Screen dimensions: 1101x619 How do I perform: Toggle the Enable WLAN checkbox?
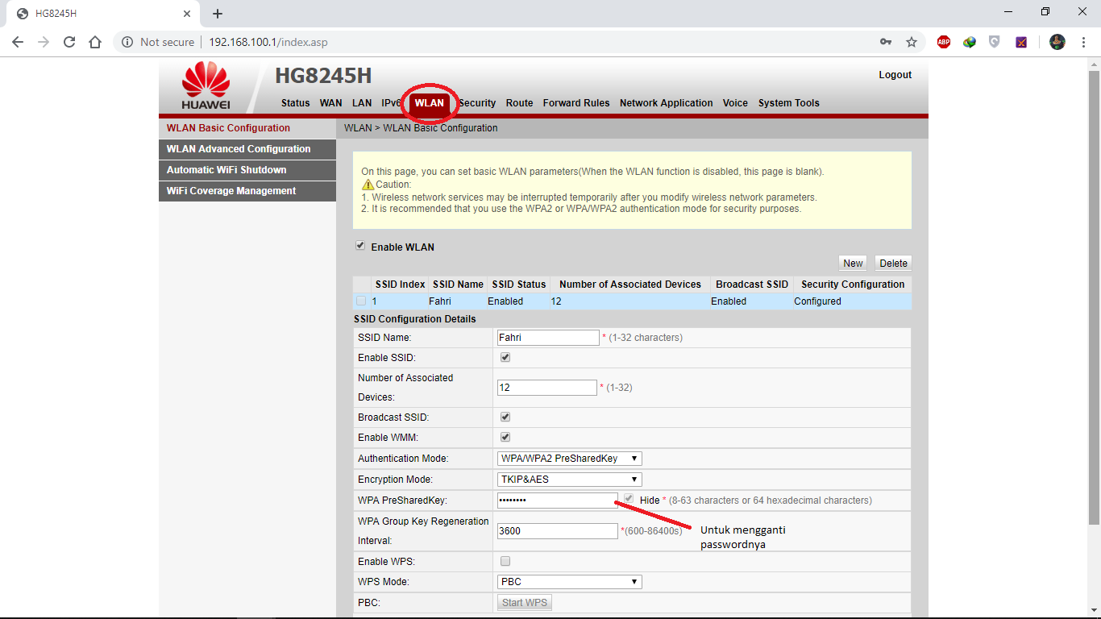pos(360,246)
